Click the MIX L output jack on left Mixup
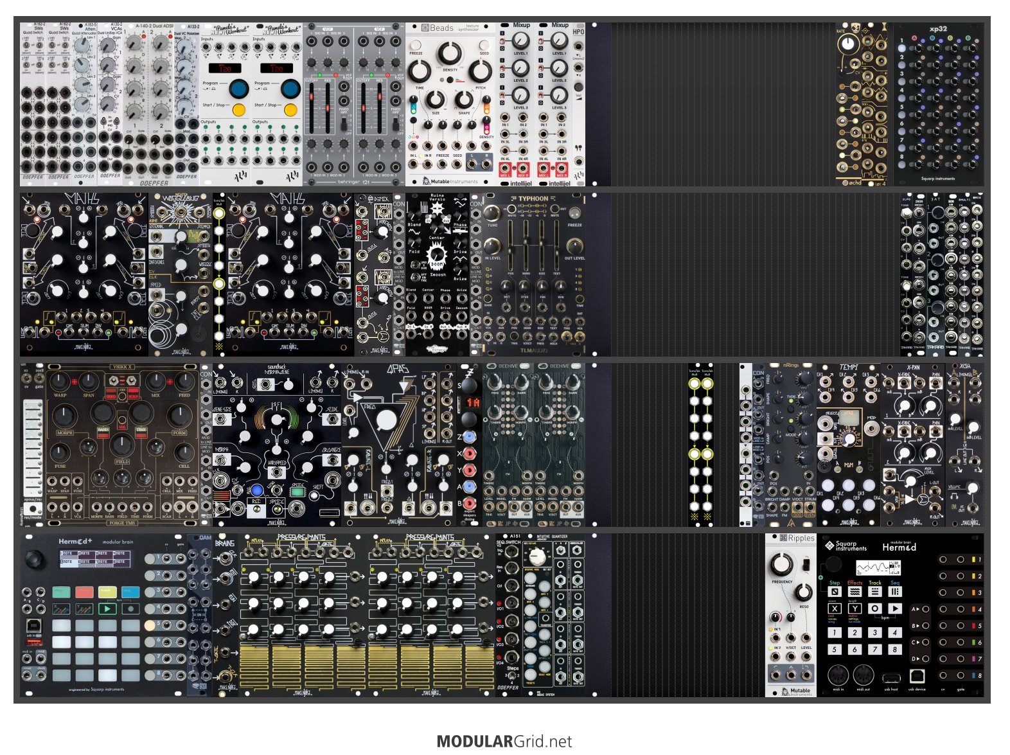Image resolution: width=1010 pixels, height=755 pixels. [x=505, y=168]
